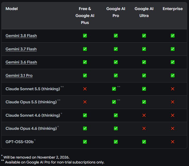The width and height of the screenshot is (189, 166).
Task: Click the Gemini 3.7 Flash Google AI Pro checkmark
Action: point(116,49)
